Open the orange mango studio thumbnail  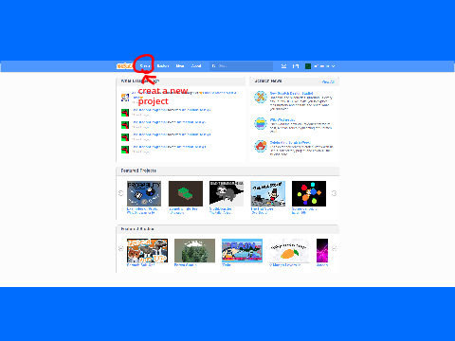(289, 251)
